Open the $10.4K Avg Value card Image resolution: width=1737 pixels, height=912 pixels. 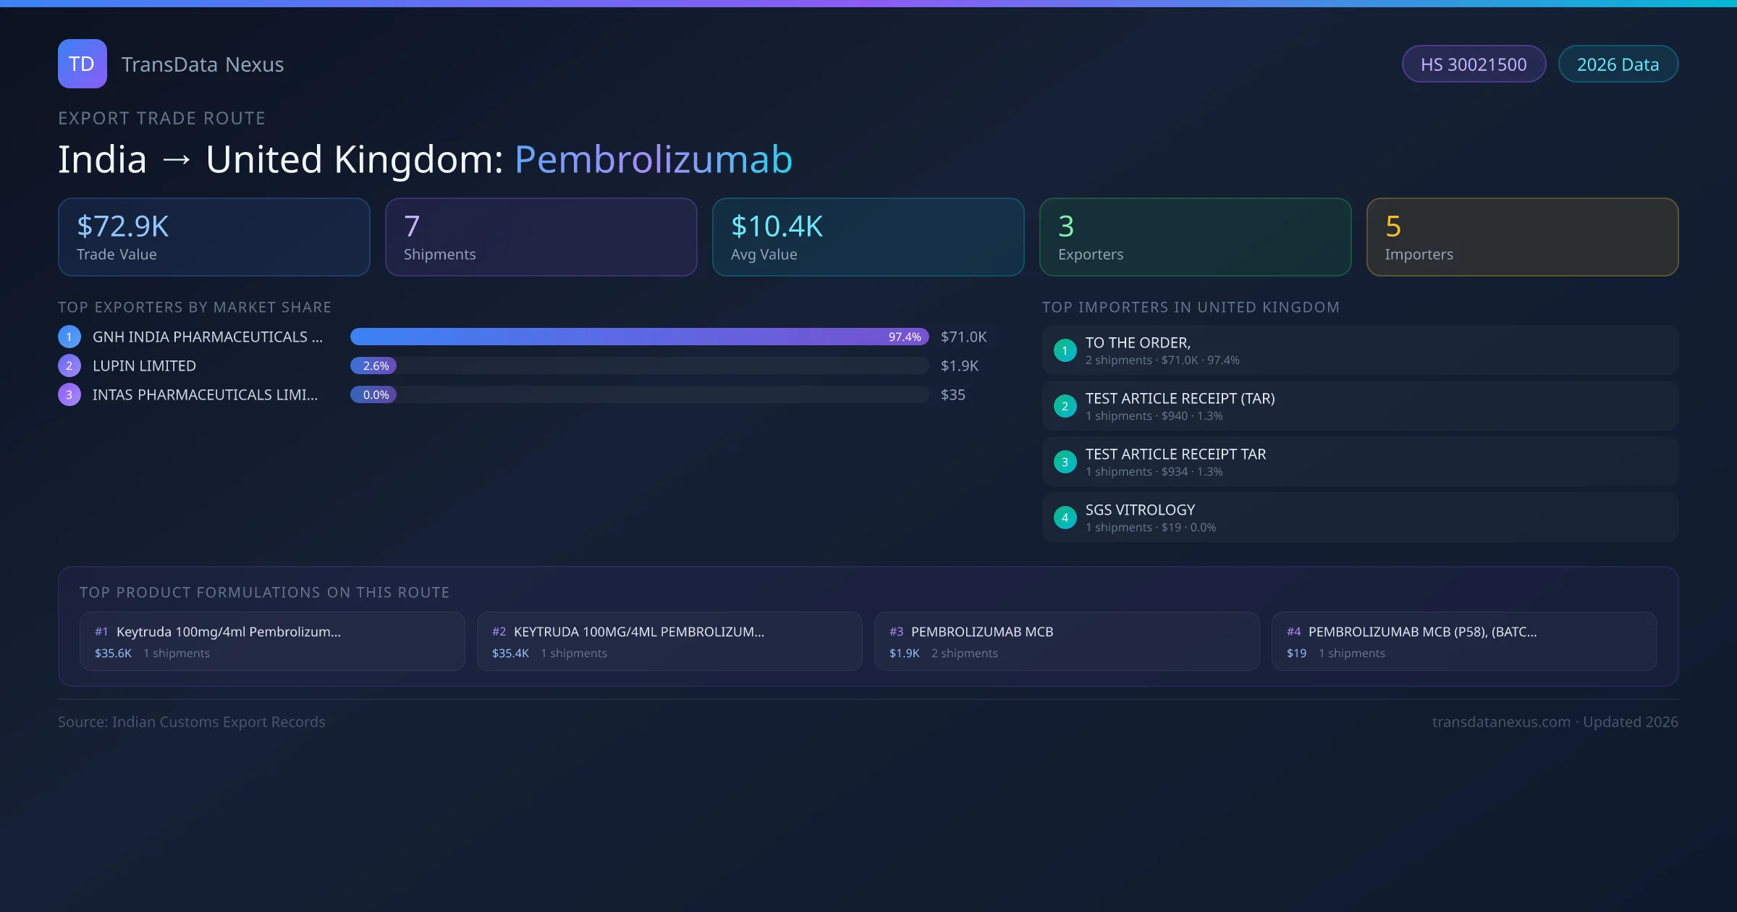(868, 237)
